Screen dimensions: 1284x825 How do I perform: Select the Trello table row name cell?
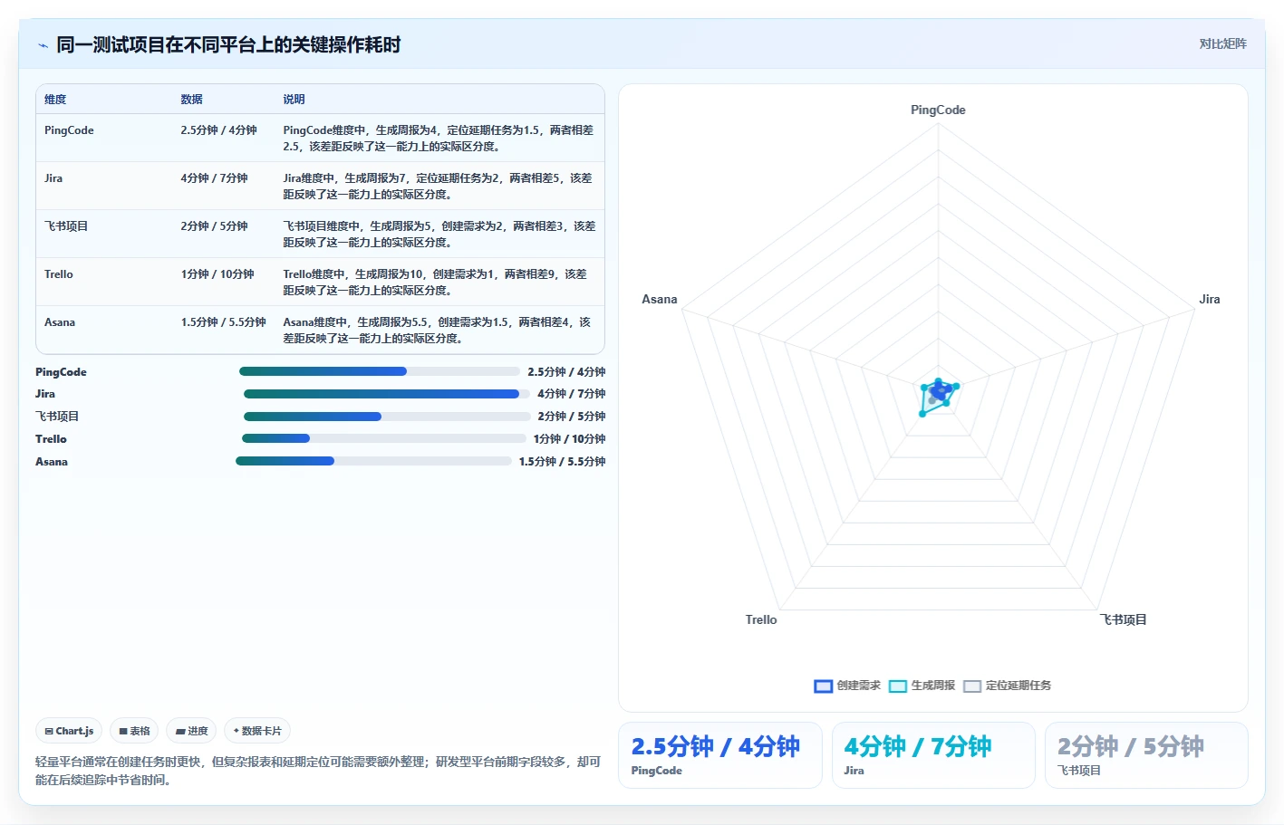(59, 274)
